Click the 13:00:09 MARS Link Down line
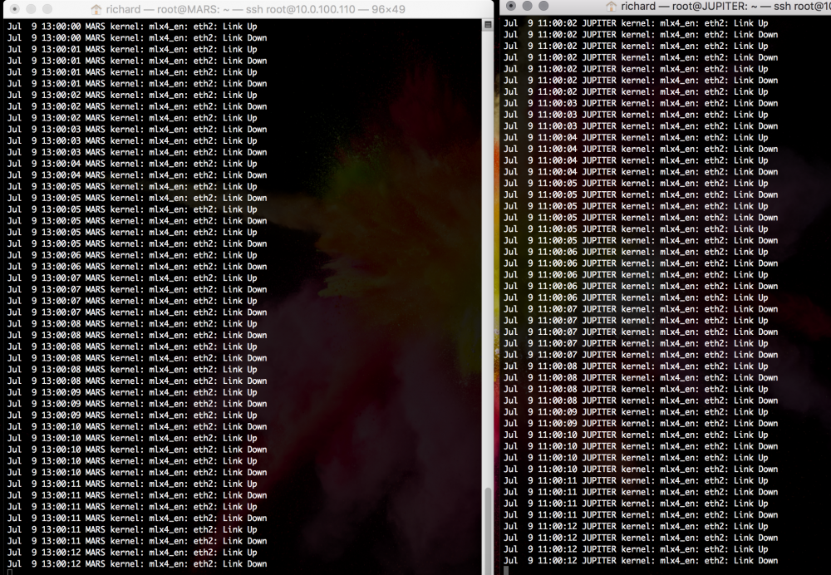Image resolution: width=831 pixels, height=575 pixels. pyautogui.click(x=137, y=403)
